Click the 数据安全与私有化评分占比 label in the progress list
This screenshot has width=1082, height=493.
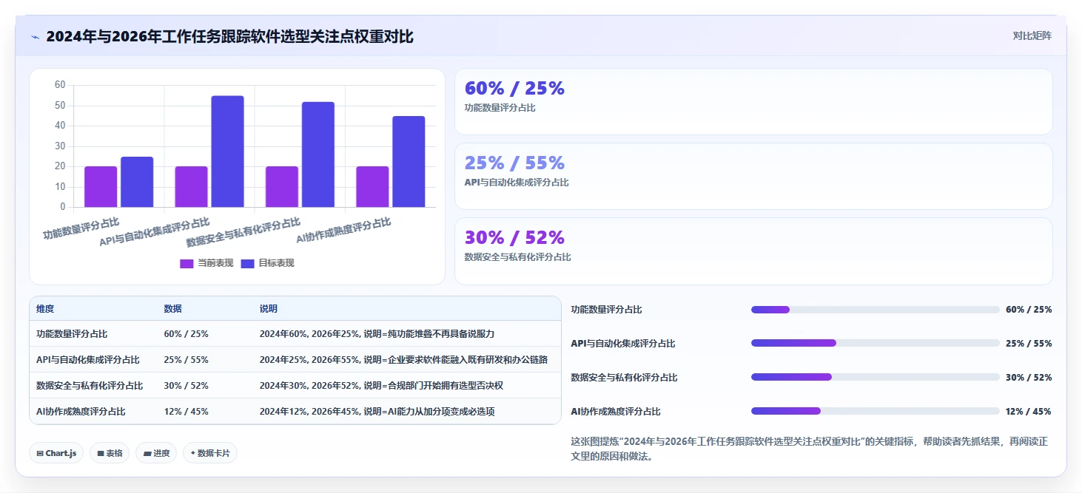(624, 378)
